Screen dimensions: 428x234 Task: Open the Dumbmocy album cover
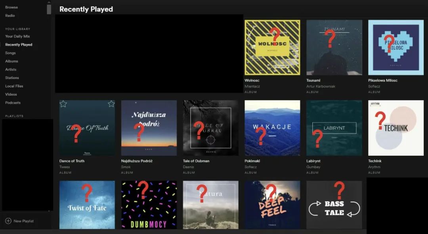pos(149,205)
